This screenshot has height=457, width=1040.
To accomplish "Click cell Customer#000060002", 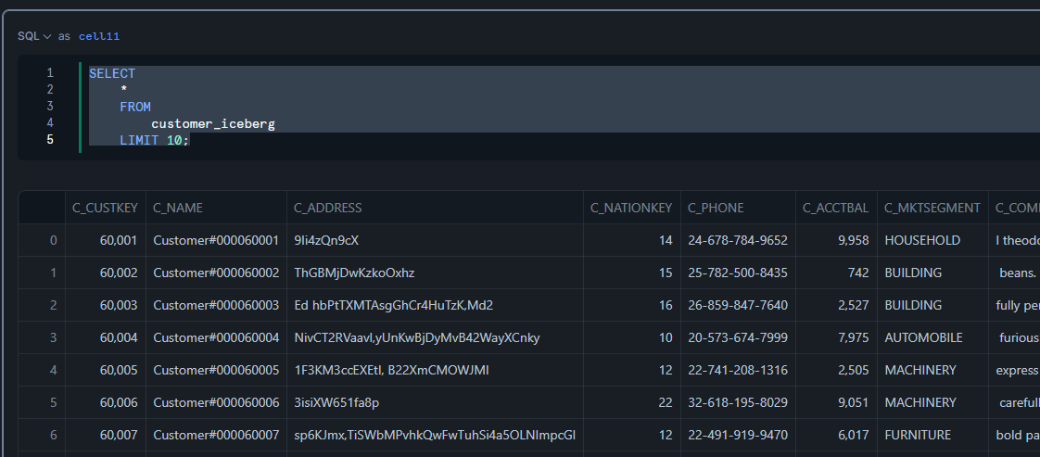I will coord(216,273).
